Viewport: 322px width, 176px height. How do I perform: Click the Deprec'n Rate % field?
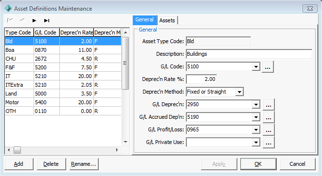[201, 79]
